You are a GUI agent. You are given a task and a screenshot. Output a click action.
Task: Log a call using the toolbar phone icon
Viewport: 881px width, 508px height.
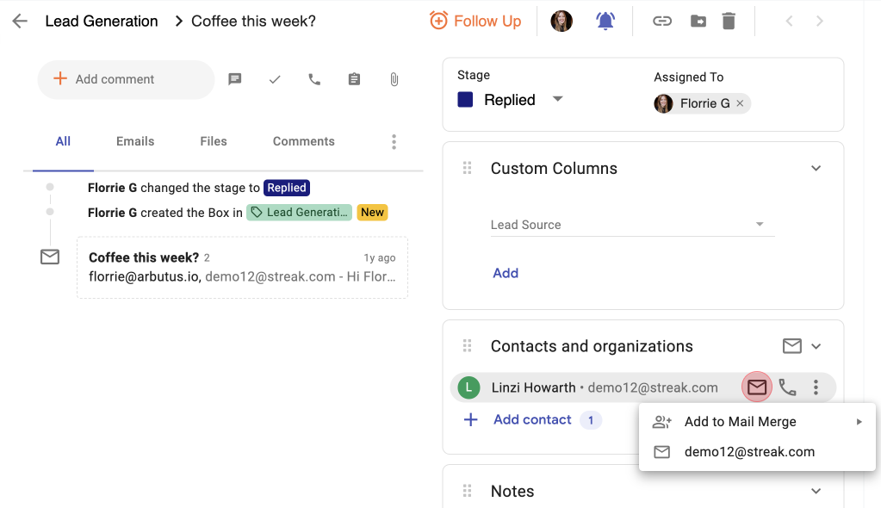click(x=314, y=79)
